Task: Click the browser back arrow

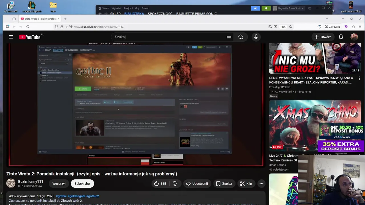Action: (x=14, y=27)
